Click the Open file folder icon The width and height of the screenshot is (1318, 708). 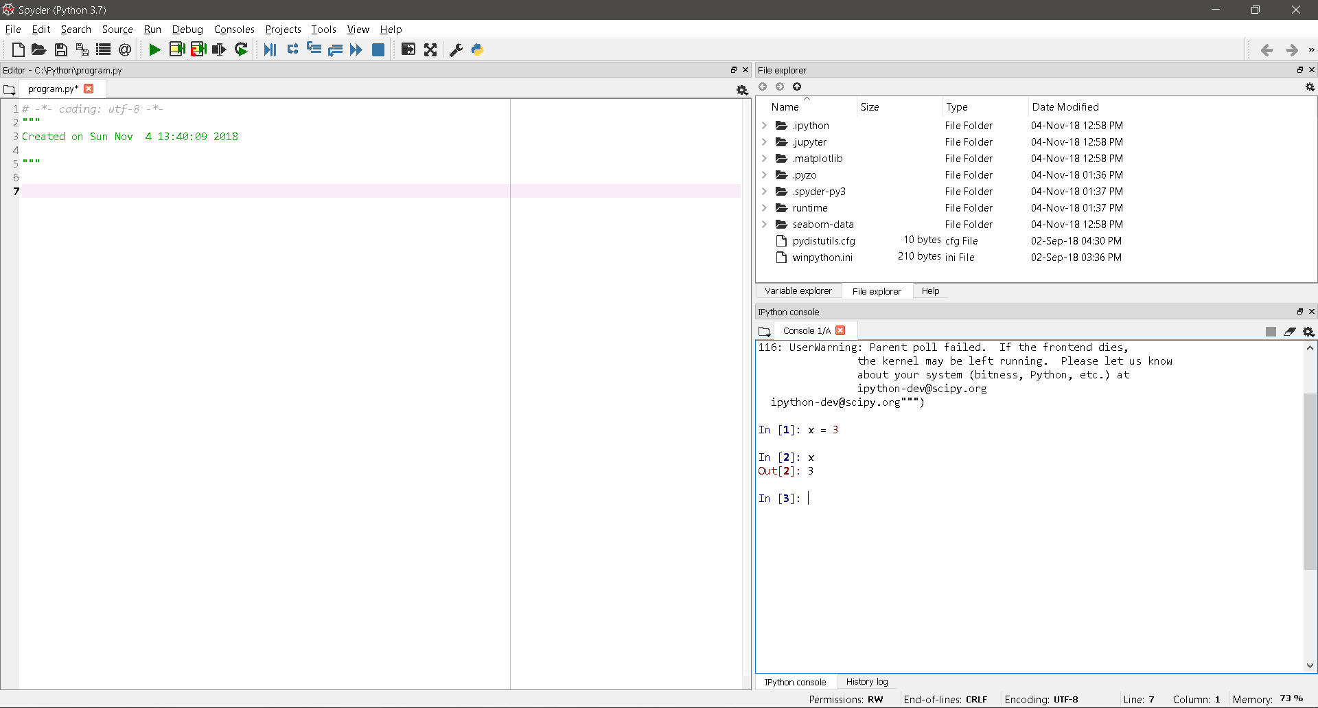tap(38, 49)
